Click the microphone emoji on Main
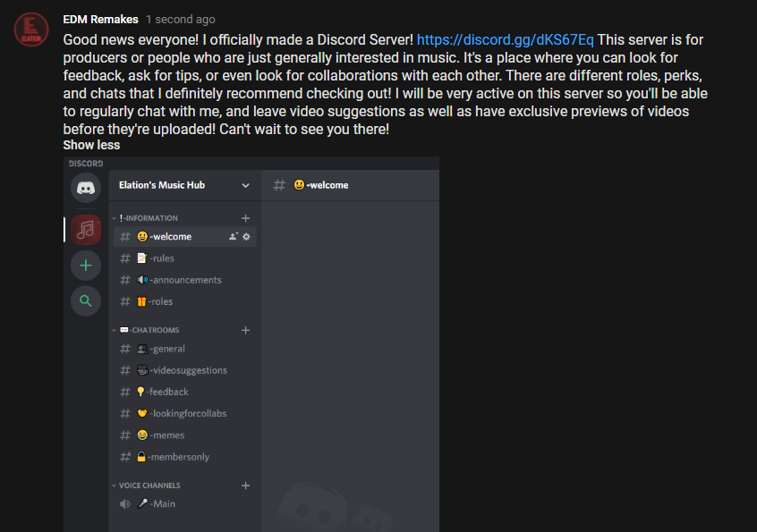The width and height of the screenshot is (757, 532). tap(142, 503)
